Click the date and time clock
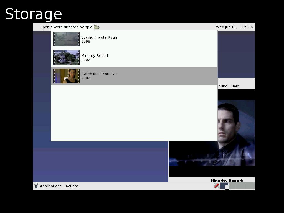 coord(235,27)
